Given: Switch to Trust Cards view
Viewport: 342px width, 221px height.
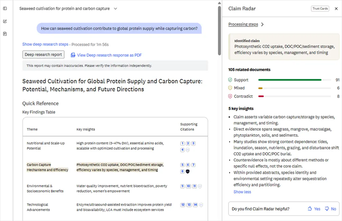Looking at the screenshot, I should (x=320, y=9).
